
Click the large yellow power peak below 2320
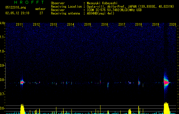(x=166, y=108)
